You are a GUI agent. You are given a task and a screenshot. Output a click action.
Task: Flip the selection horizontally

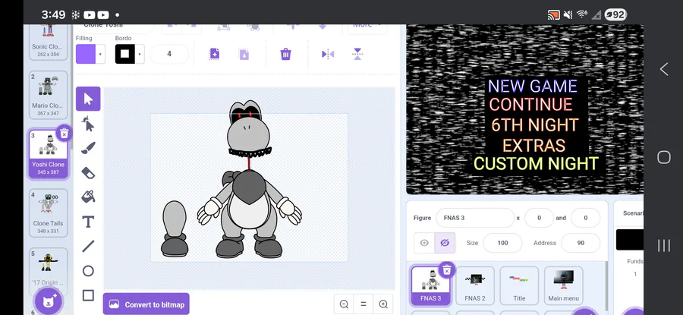point(328,54)
